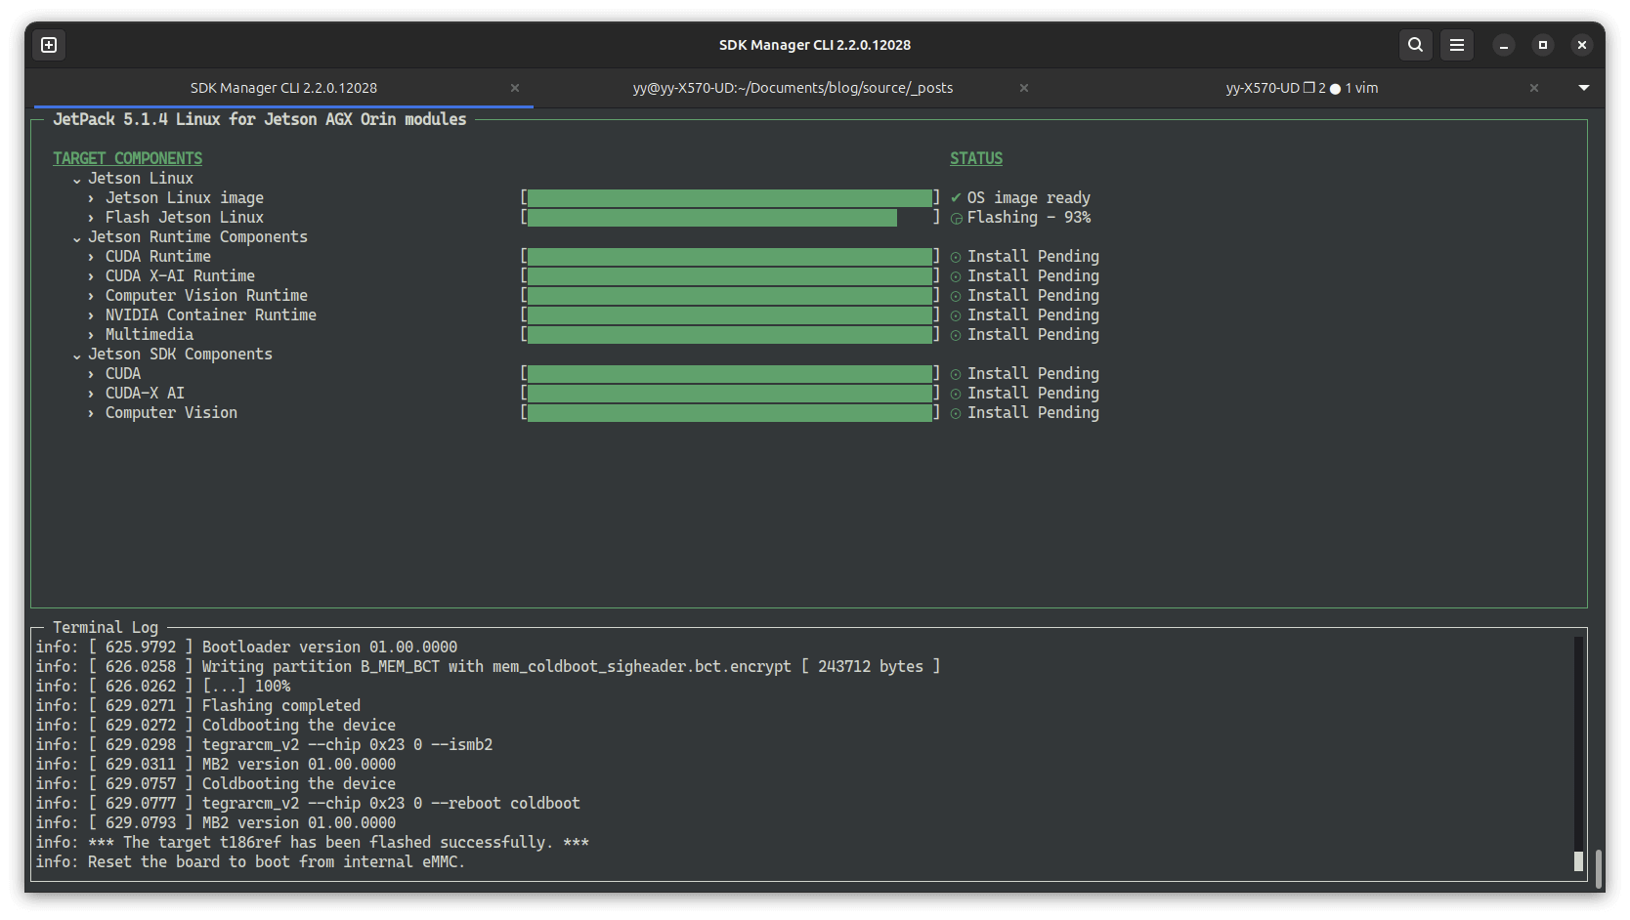Viewport: 1630px width, 920px height.
Task: Click CUDA X-AI Runtime pending status icon
Action: coord(956,276)
